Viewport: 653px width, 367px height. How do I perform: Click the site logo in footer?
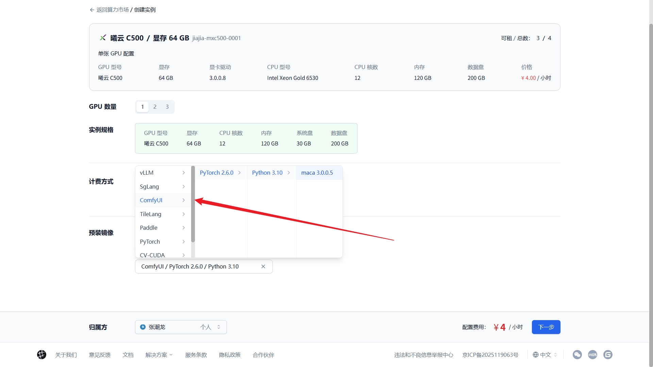coord(41,355)
